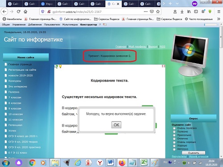223x167 pixels.
Task: Open Microsoft Word from the taskbar
Action: [x=111, y=163]
